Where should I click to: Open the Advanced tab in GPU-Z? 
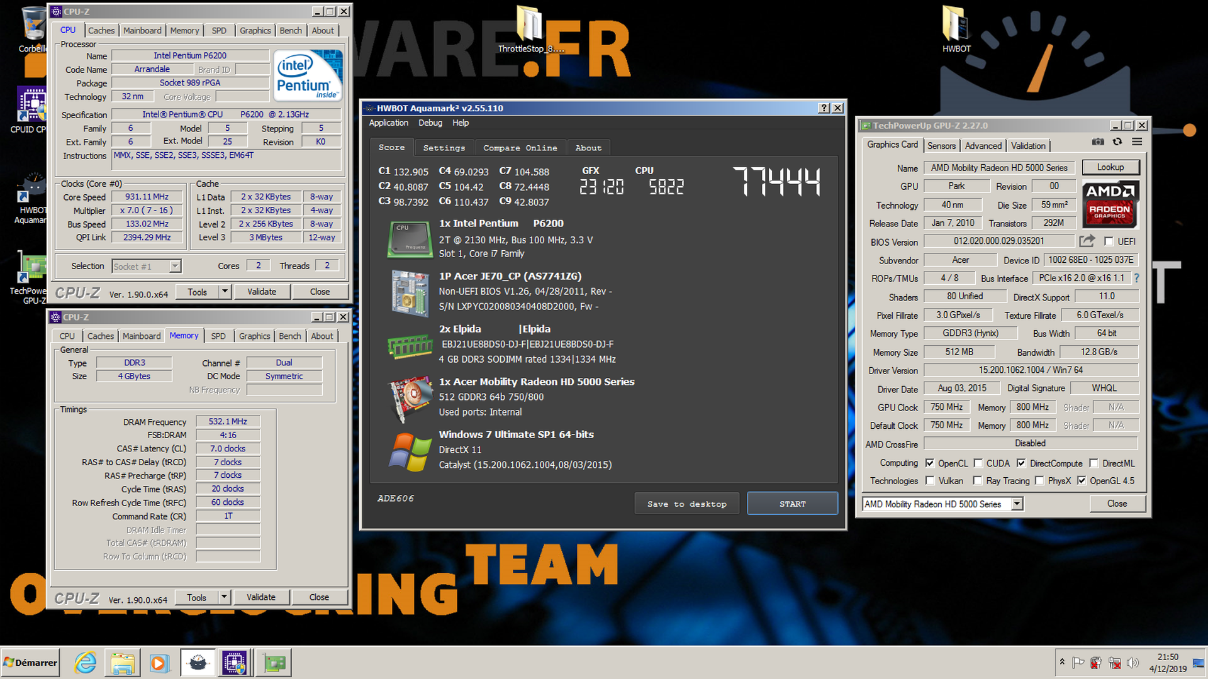pos(983,145)
